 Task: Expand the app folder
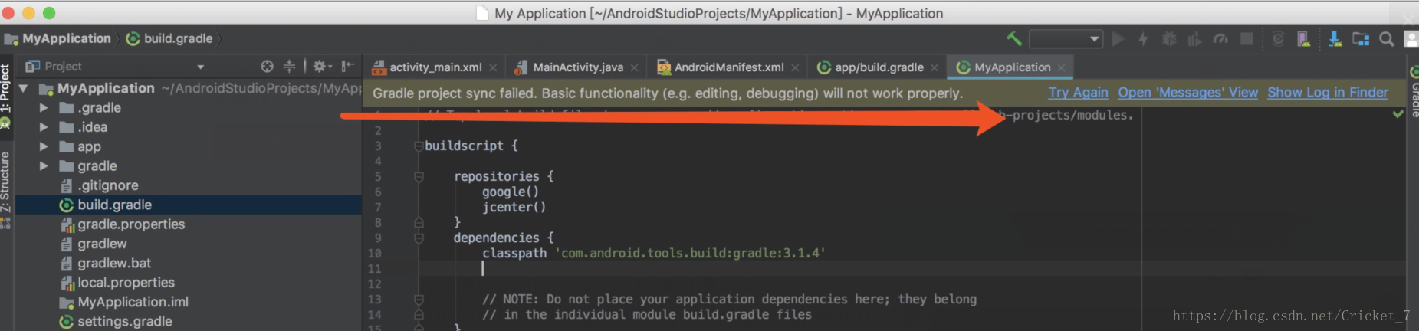pyautogui.click(x=44, y=146)
